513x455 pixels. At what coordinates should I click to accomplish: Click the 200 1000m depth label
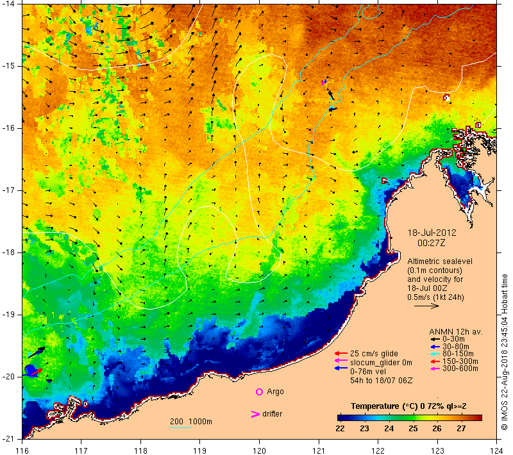point(190,422)
